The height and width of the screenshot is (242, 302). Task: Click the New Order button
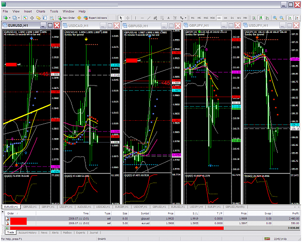pyautogui.click(x=66, y=18)
